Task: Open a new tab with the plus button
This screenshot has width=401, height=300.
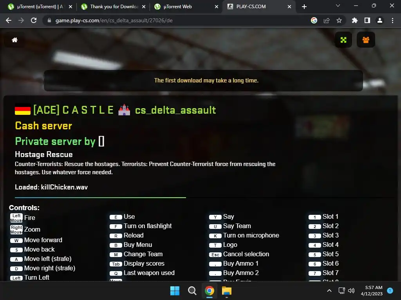Action: [x=304, y=7]
